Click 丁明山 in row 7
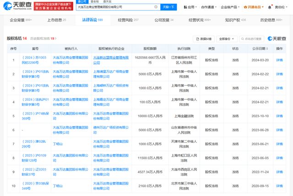The image size is (293, 196). click(x=58, y=144)
